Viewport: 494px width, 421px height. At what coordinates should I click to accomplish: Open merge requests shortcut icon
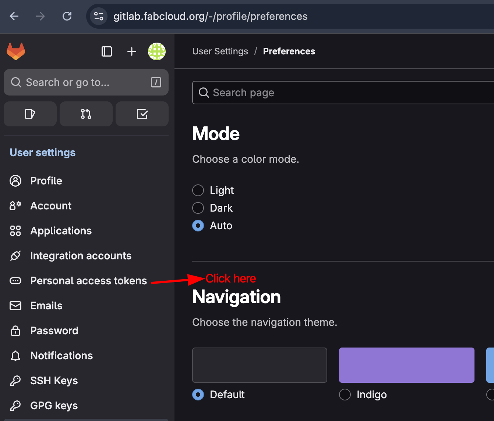coord(86,114)
